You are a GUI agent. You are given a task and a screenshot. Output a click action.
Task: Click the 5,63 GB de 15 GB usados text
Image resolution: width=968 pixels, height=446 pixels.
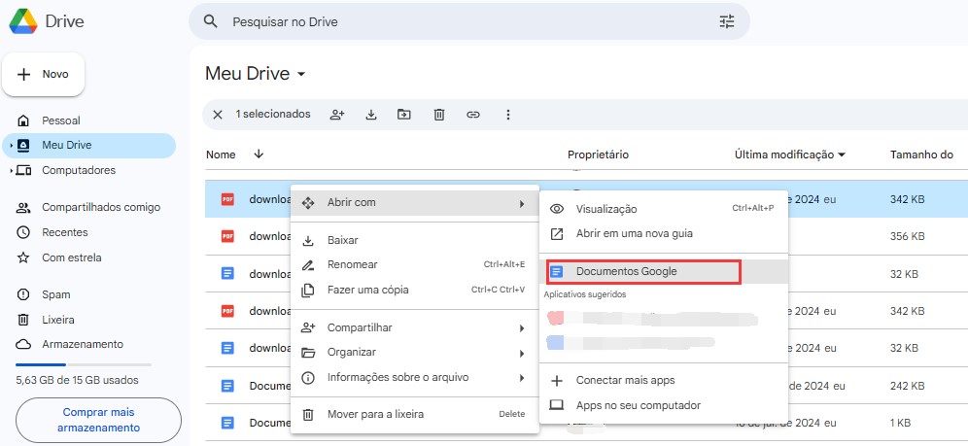[x=77, y=381]
